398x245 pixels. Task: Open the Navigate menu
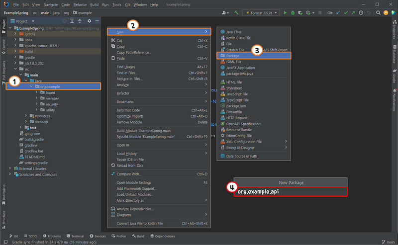[51, 4]
